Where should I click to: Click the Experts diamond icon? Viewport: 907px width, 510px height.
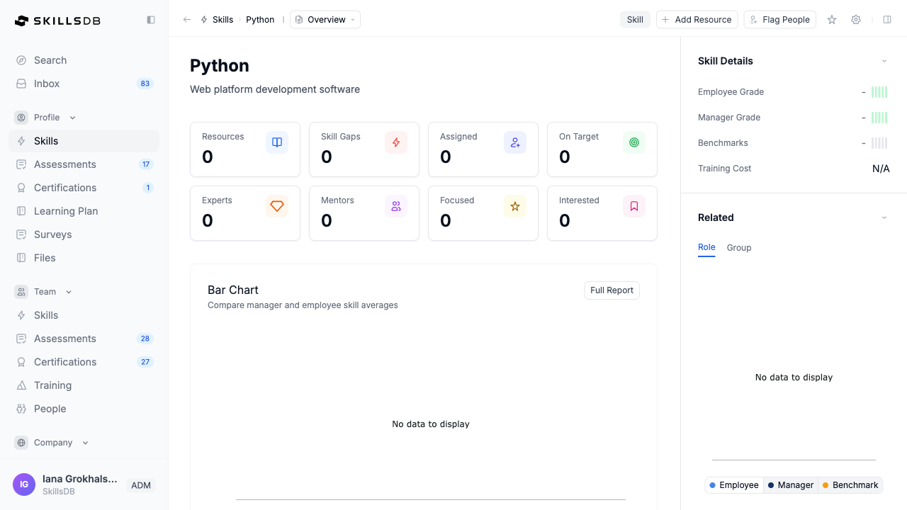(x=277, y=206)
